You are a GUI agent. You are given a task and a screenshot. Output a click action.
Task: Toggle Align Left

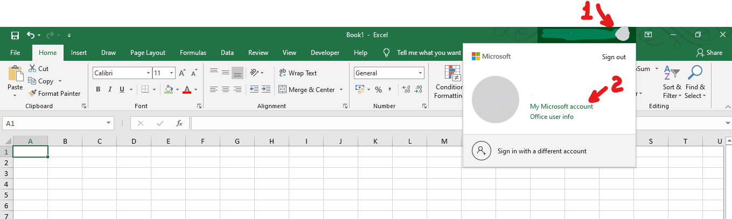(x=214, y=89)
